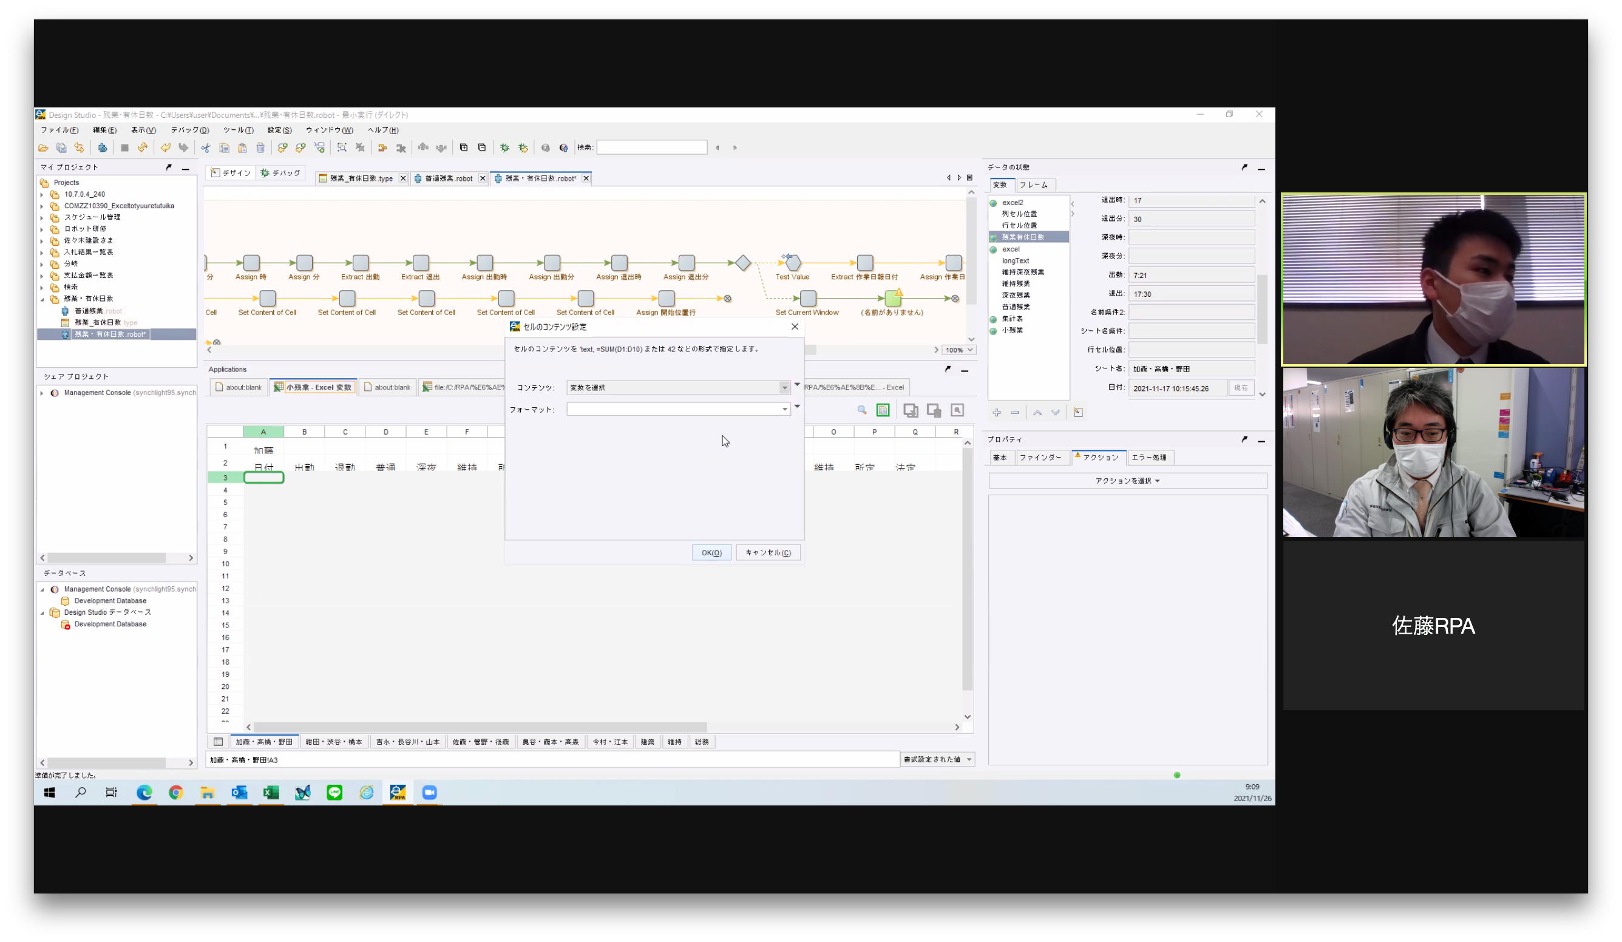1622x942 pixels.
Task: Click the Save All toolbar icon
Action: click(x=61, y=148)
